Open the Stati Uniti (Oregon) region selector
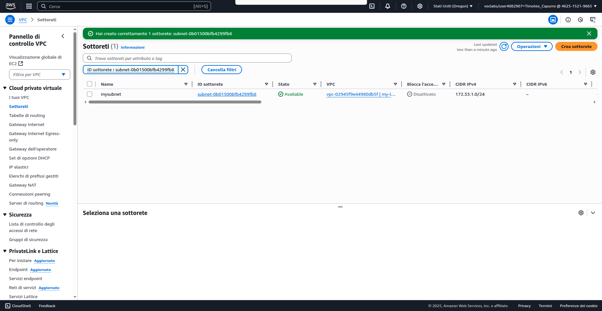This screenshot has width=602, height=311. point(453,6)
